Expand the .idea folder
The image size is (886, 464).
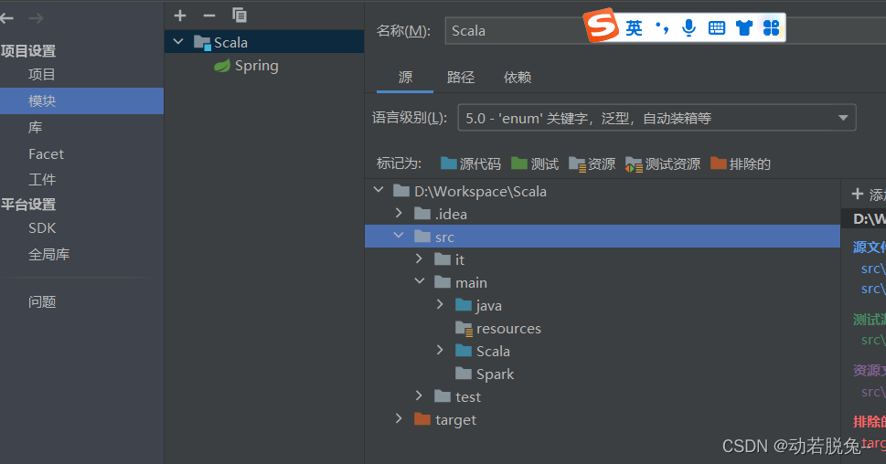[x=399, y=214]
